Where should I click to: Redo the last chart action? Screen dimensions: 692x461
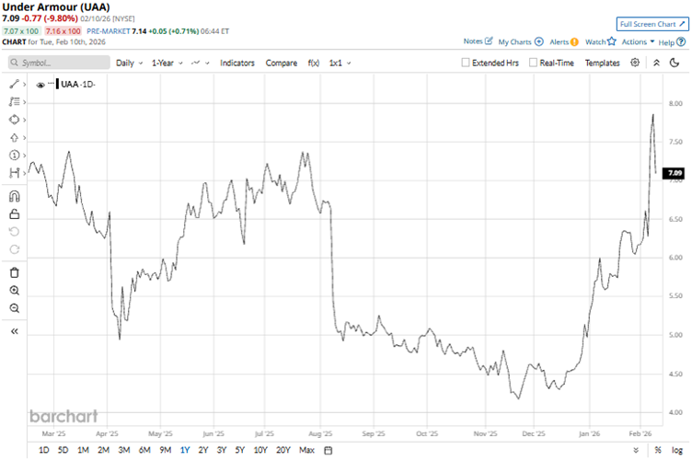(x=14, y=249)
